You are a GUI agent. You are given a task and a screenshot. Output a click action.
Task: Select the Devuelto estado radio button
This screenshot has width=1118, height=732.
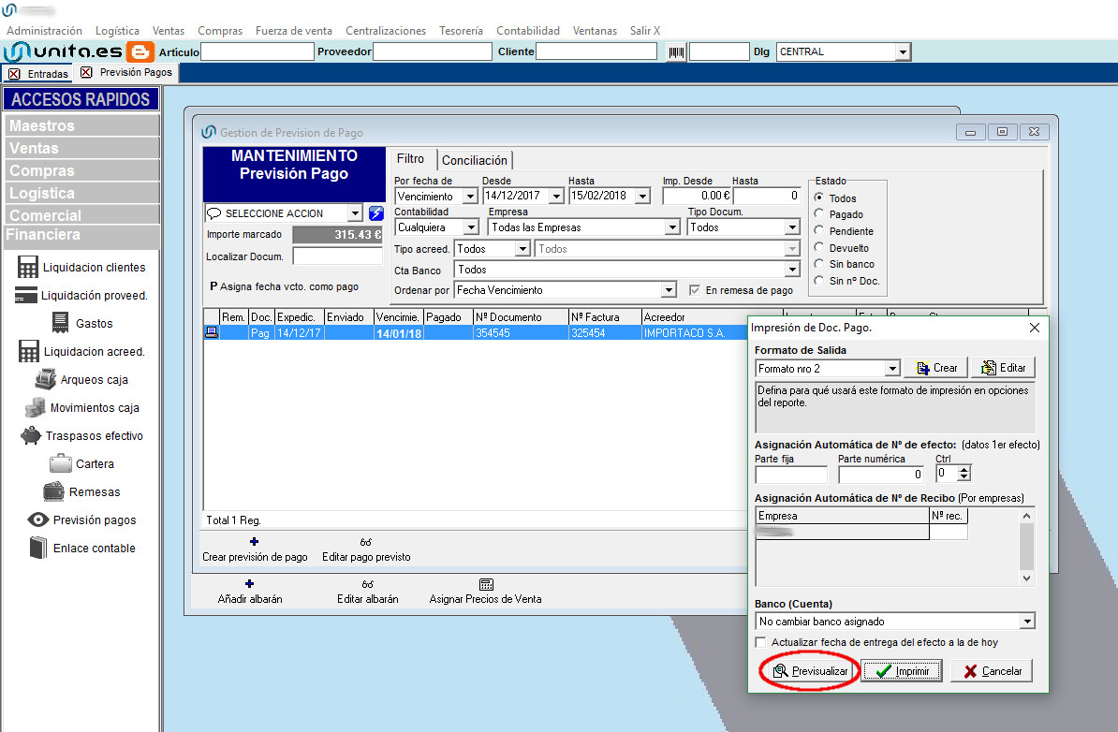pyautogui.click(x=818, y=247)
